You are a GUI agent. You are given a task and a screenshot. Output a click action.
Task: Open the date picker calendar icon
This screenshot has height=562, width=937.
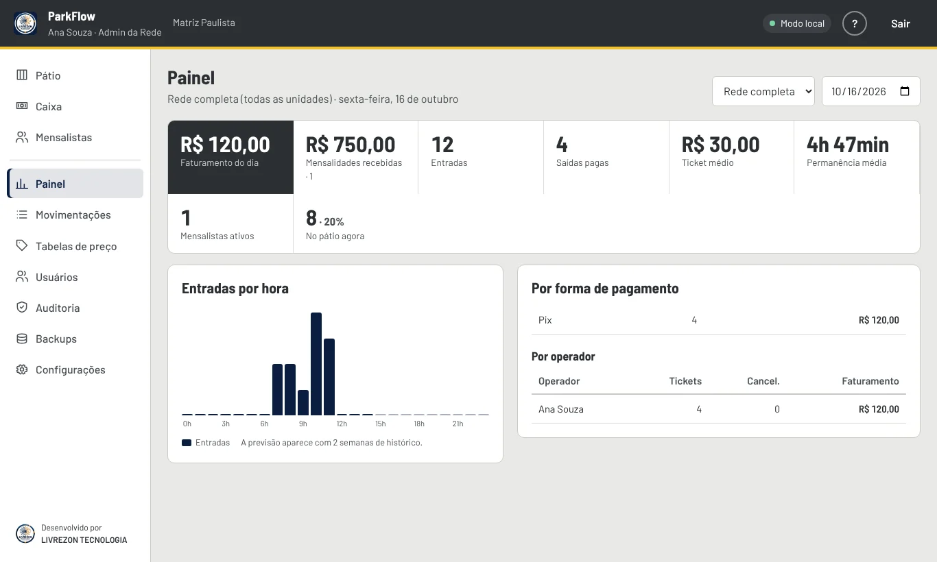[905, 91]
